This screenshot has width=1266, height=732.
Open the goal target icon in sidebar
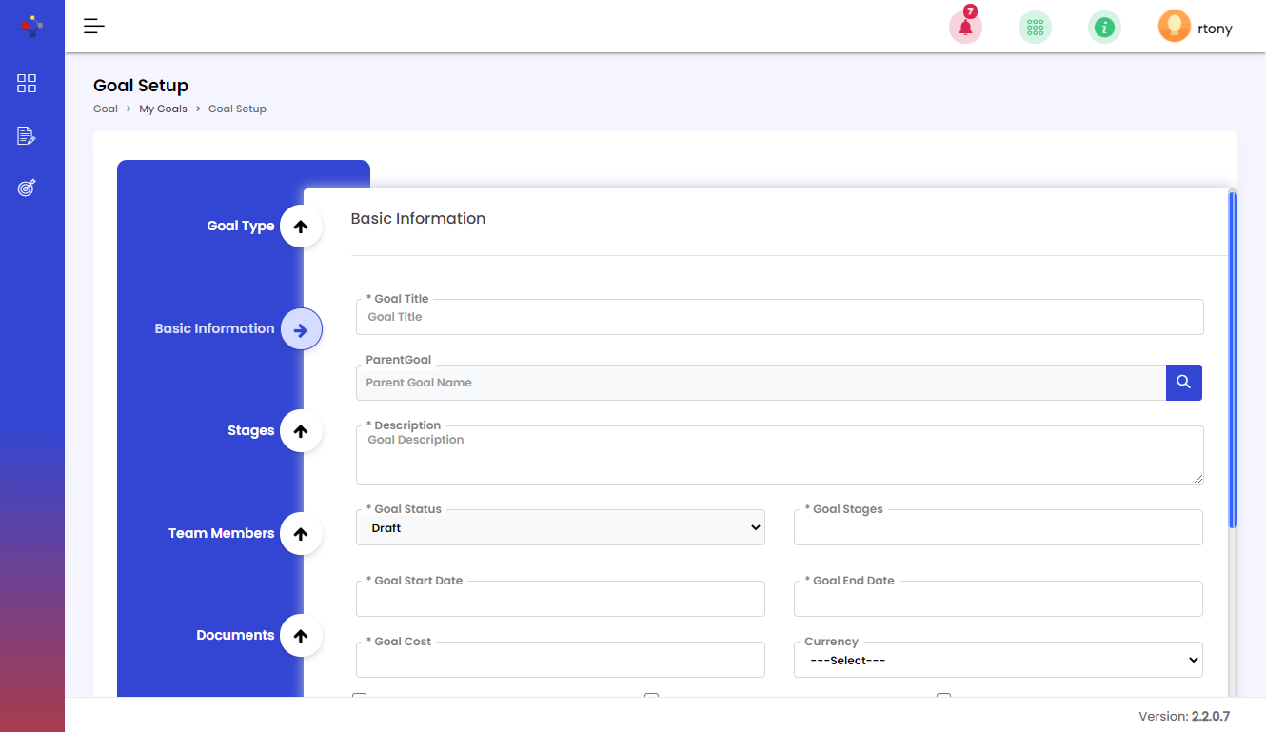point(27,188)
